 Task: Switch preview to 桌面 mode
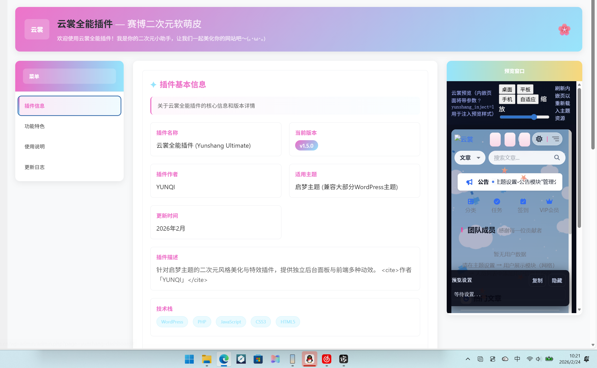pos(507,89)
